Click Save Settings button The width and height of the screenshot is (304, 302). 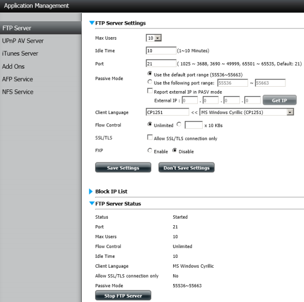123,167
